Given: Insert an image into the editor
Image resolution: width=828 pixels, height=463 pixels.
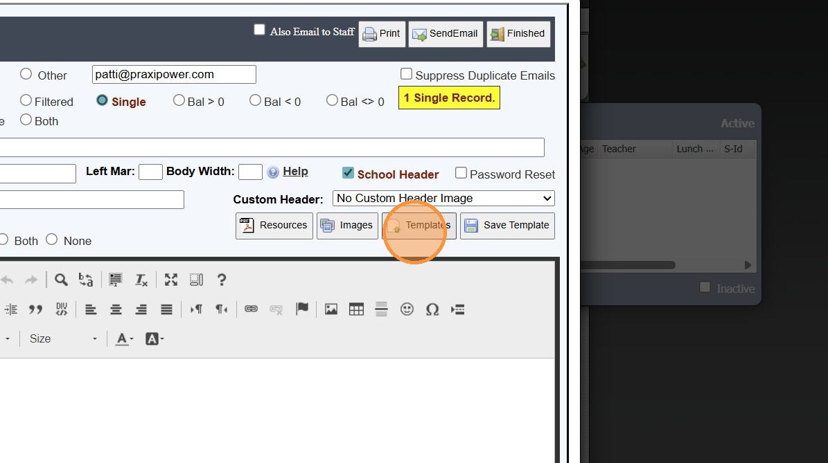Looking at the screenshot, I should click(x=331, y=309).
